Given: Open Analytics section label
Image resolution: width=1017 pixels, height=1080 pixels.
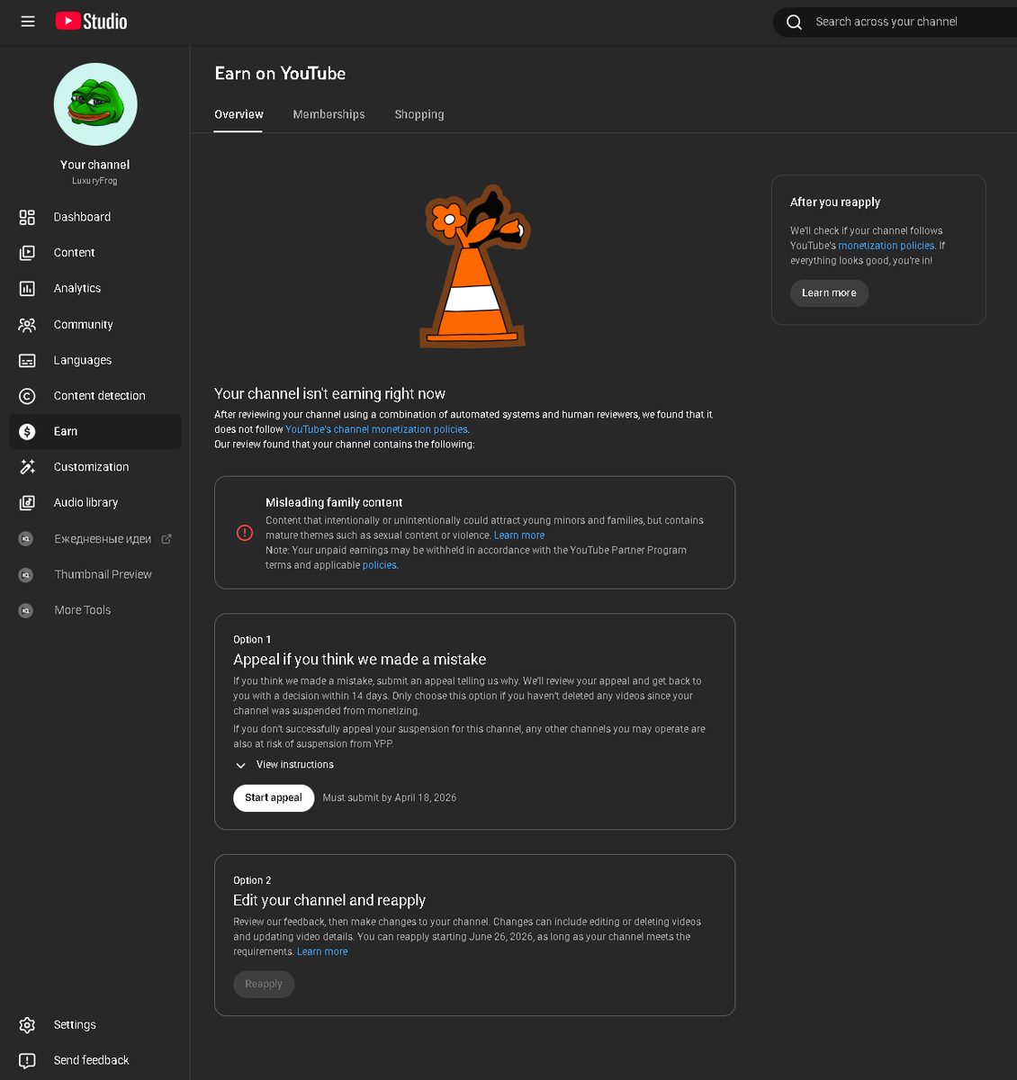Looking at the screenshot, I should [77, 288].
